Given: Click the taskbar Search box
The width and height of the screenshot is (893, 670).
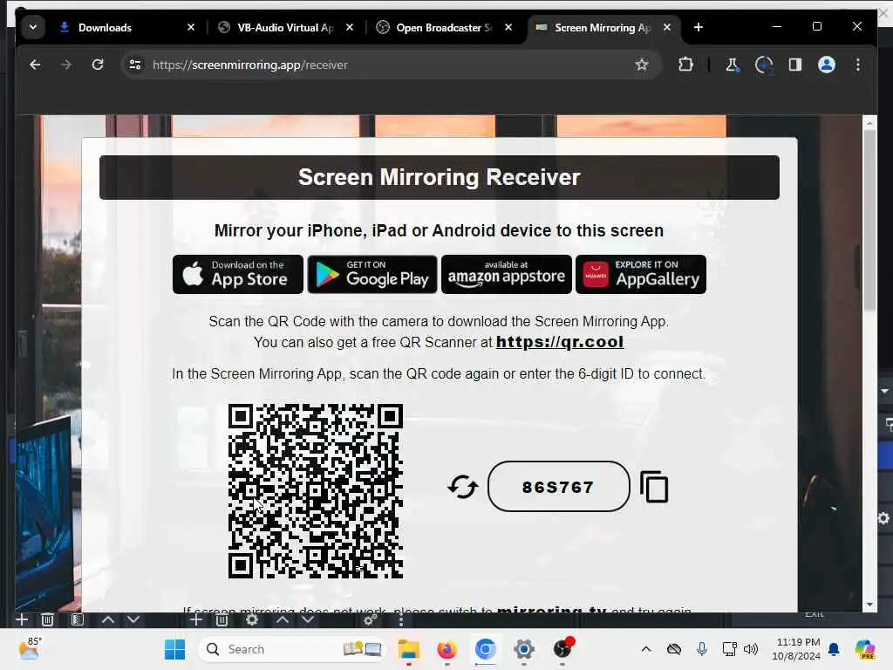Looking at the screenshot, I should pos(292,649).
